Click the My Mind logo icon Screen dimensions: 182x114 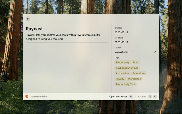point(27,97)
